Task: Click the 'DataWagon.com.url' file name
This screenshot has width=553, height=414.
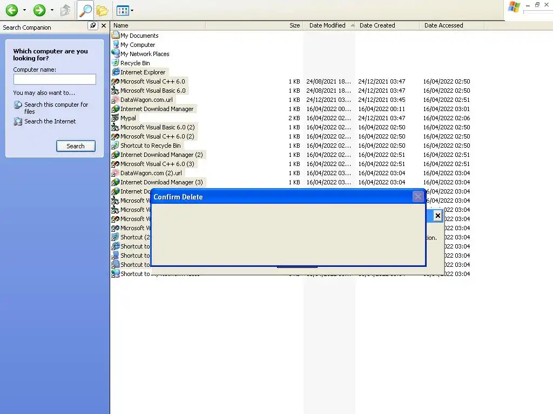Action: [146, 100]
